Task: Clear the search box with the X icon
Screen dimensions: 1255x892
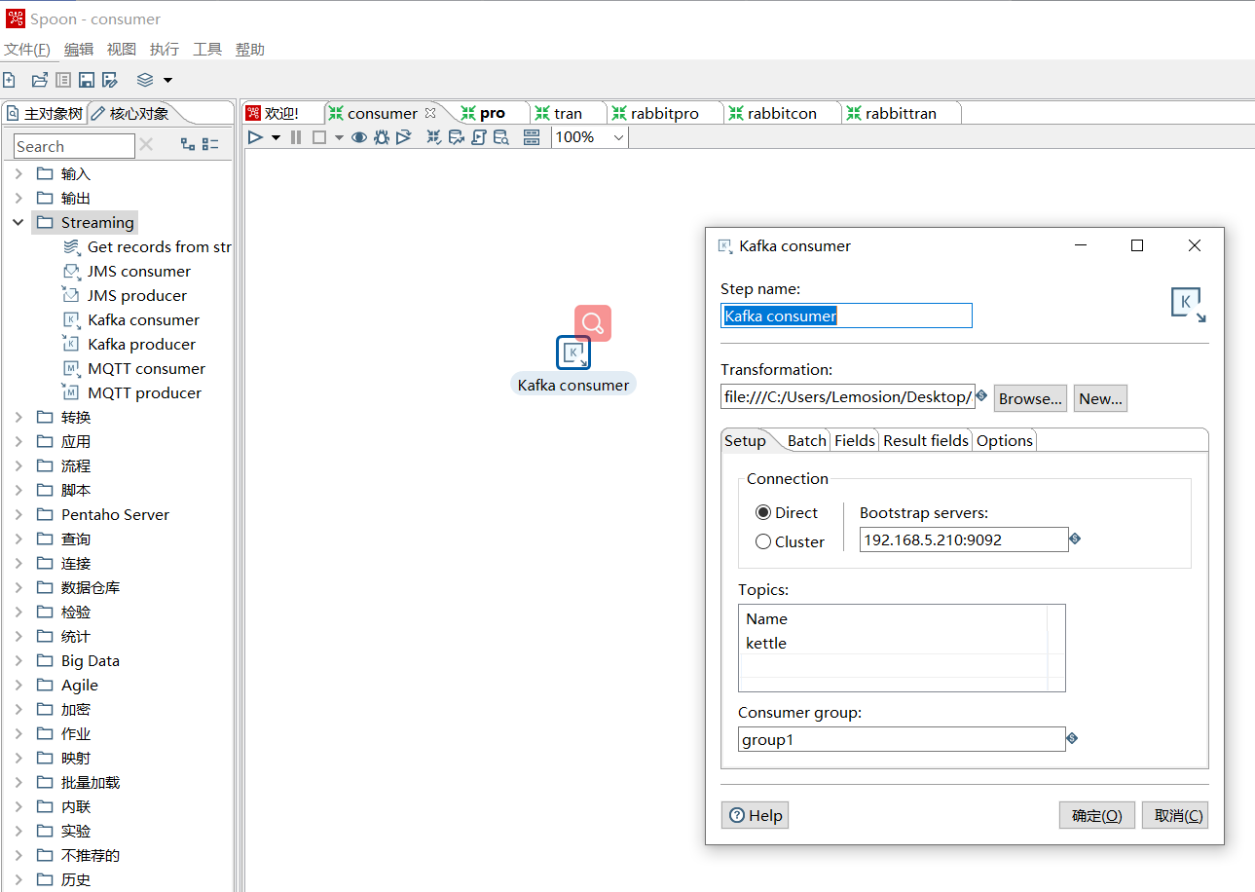Action: [146, 145]
